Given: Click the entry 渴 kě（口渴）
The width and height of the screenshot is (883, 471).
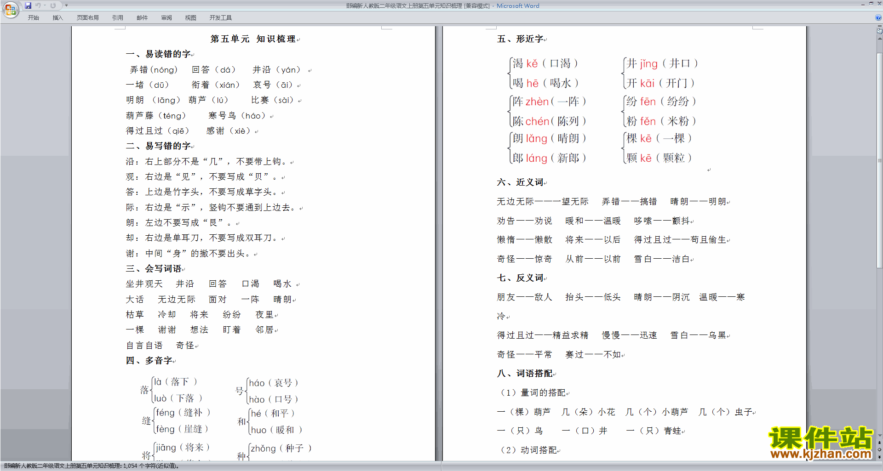Looking at the screenshot, I should (x=545, y=63).
